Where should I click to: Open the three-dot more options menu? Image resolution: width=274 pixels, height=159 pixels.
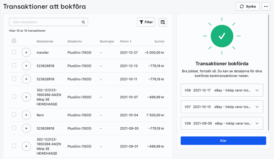pos(266,6)
